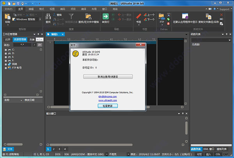234x158 pixels.
Task: Click the Print icon in quick toolbar
Action: pos(23,4)
